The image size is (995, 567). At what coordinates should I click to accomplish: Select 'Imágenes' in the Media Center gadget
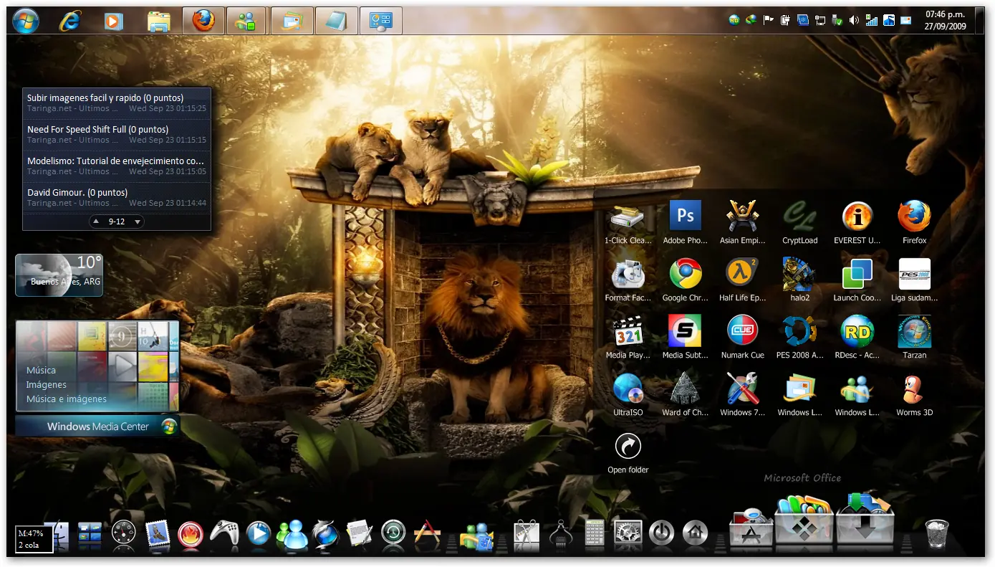(47, 385)
